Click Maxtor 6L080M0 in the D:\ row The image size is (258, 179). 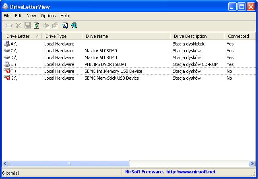tap(101, 58)
